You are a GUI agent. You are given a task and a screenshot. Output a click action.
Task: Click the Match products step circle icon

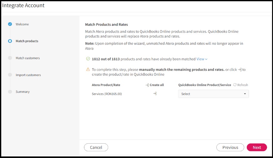(x=10, y=41)
